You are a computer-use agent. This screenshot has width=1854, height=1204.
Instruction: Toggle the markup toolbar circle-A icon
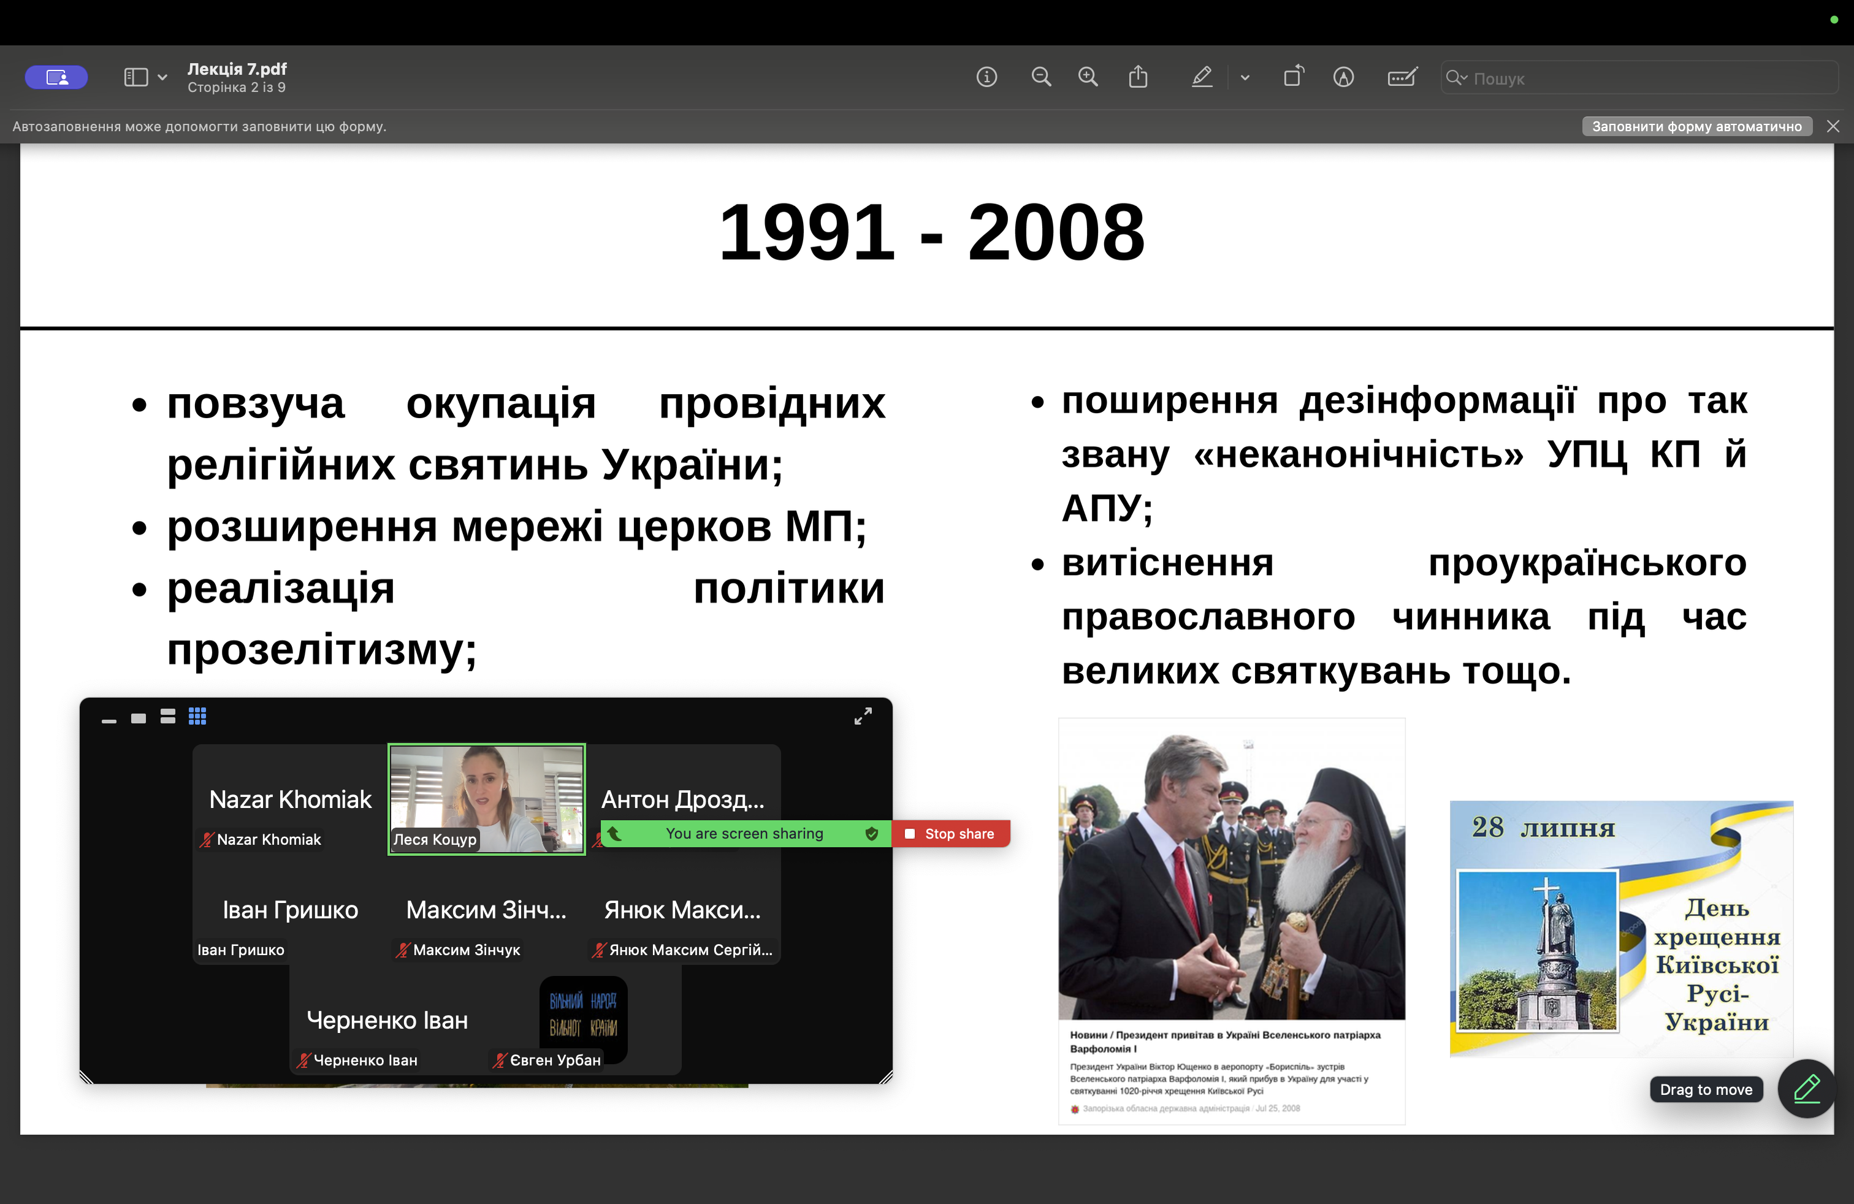tap(1343, 77)
